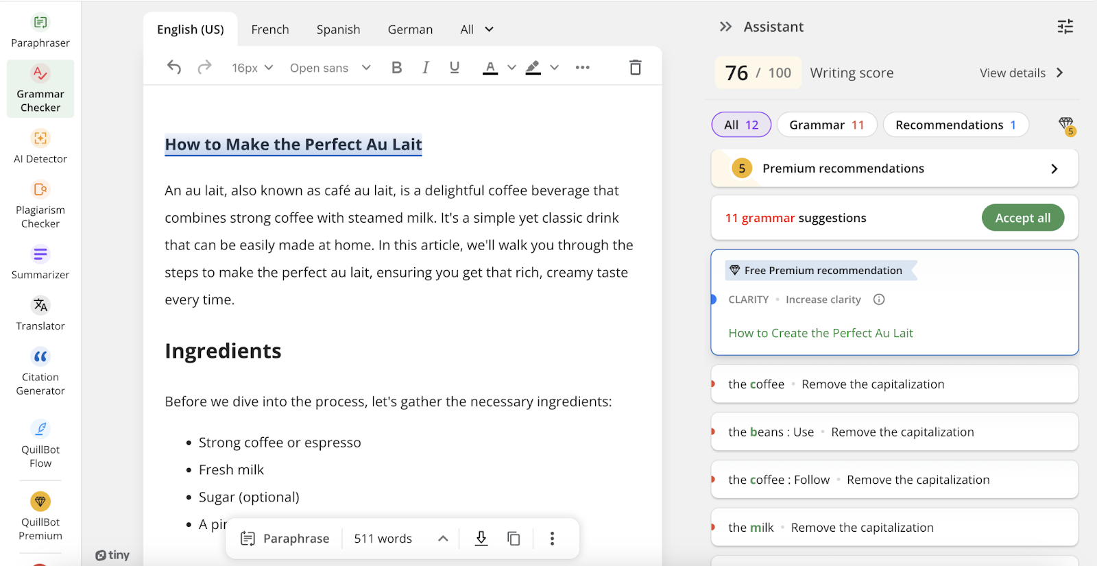Click the Ingredients heading in the editor
The height and width of the screenshot is (566, 1097).
tap(223, 351)
